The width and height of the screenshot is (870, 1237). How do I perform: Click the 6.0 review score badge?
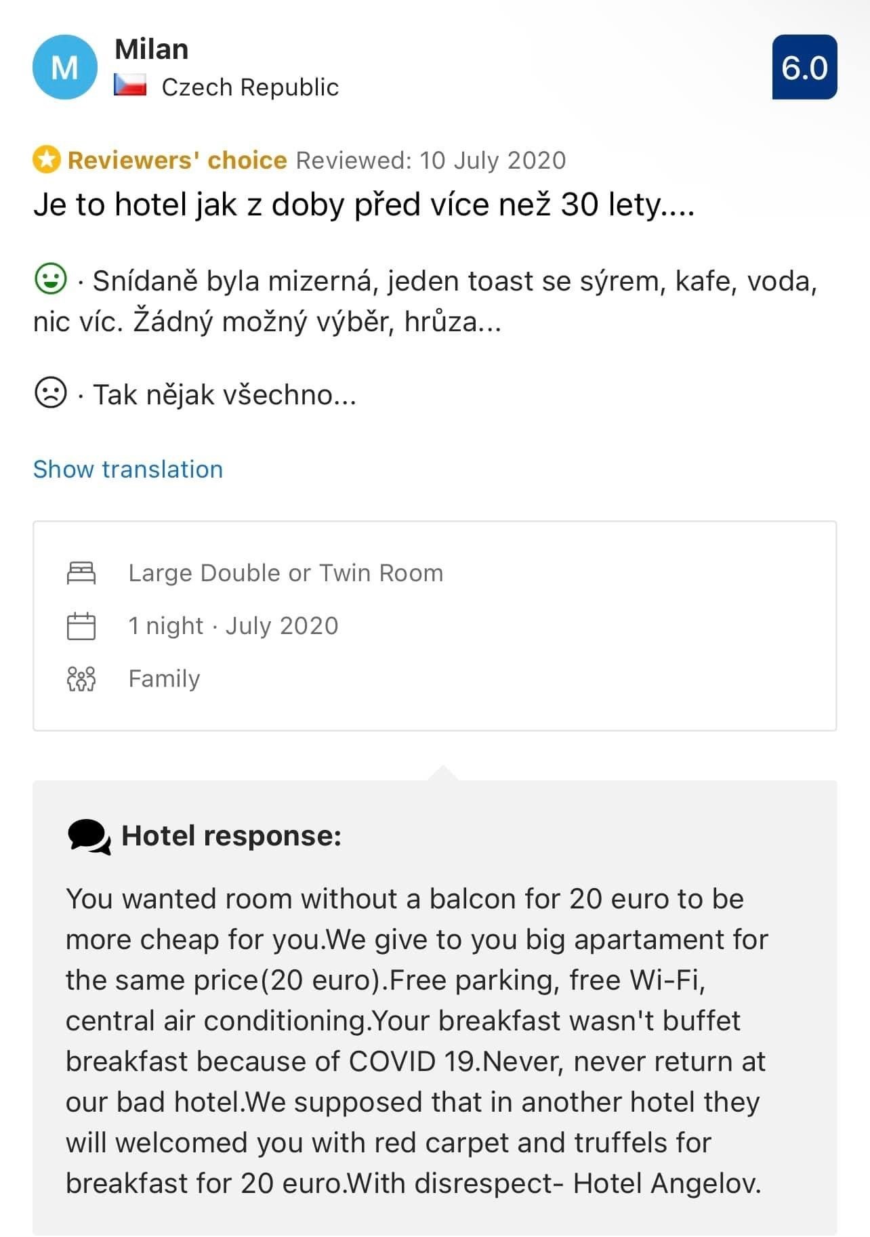pyautogui.click(x=804, y=68)
